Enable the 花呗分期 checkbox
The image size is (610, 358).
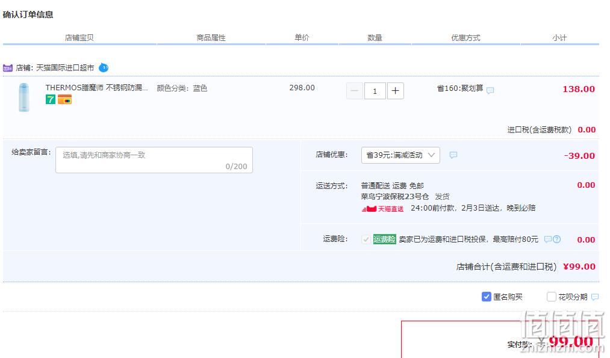pyautogui.click(x=551, y=297)
